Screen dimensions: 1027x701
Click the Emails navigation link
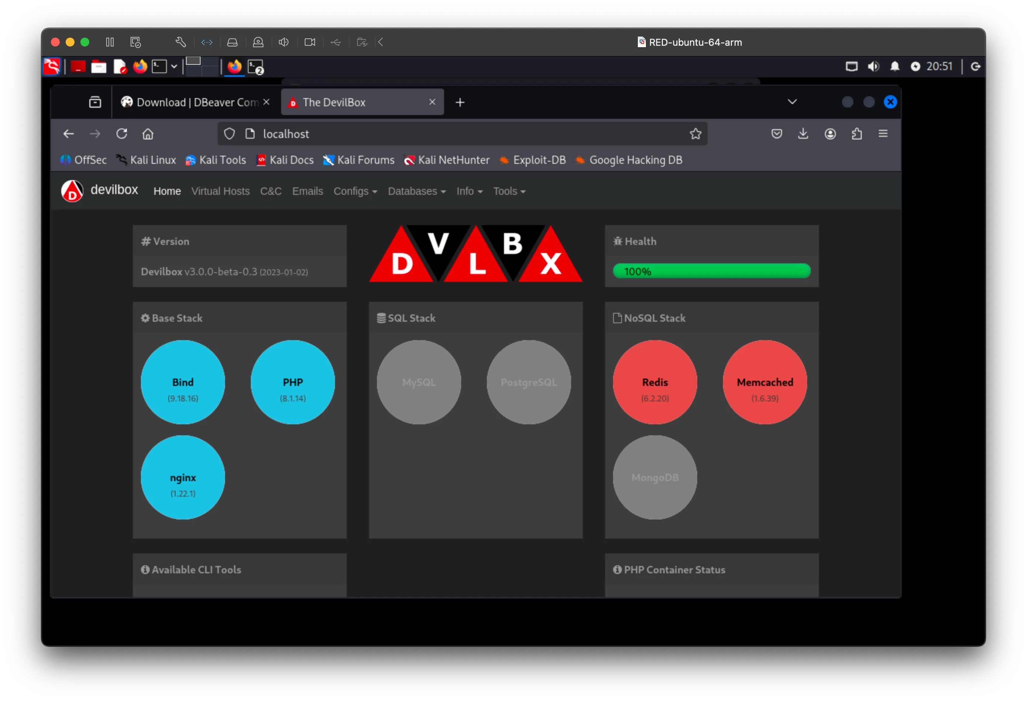pos(307,191)
